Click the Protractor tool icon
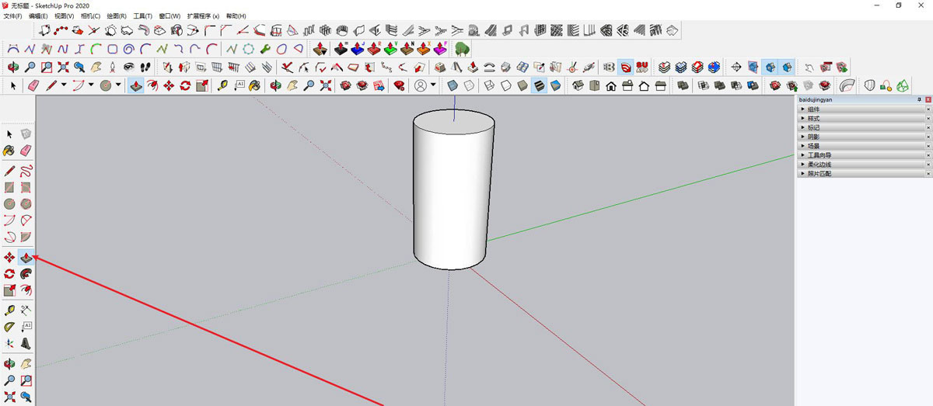Screen dimensions: 933x406 [9, 327]
